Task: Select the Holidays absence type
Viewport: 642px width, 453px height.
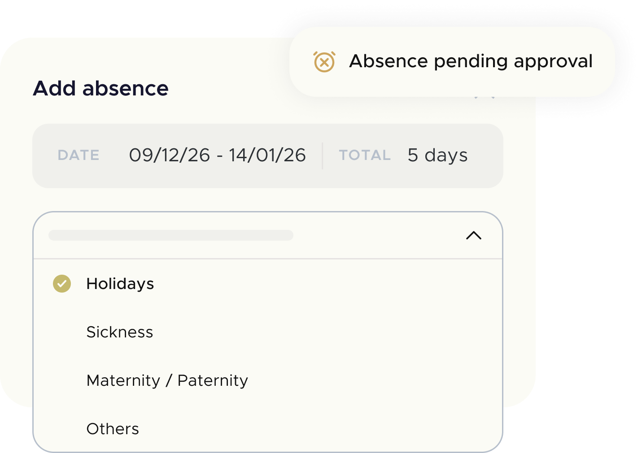Action: coord(120,284)
